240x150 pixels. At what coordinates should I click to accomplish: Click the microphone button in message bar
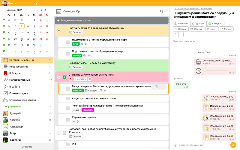tap(232, 145)
